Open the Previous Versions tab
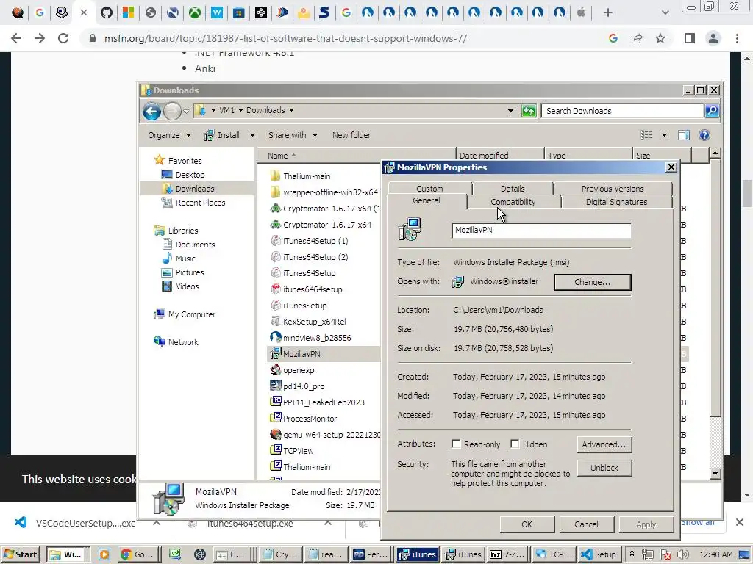Screen dimensions: 753x564 click(613, 189)
